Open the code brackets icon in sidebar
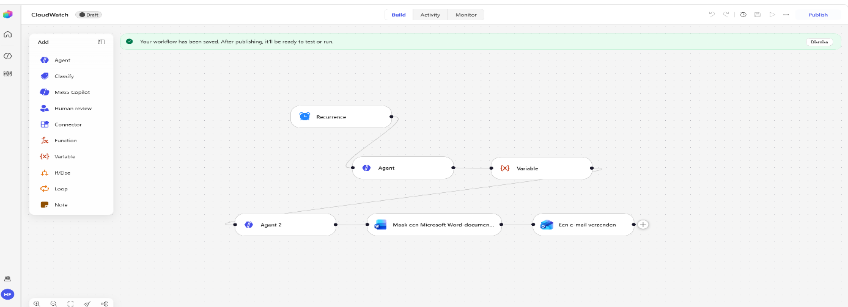The image size is (848, 307). 8,56
